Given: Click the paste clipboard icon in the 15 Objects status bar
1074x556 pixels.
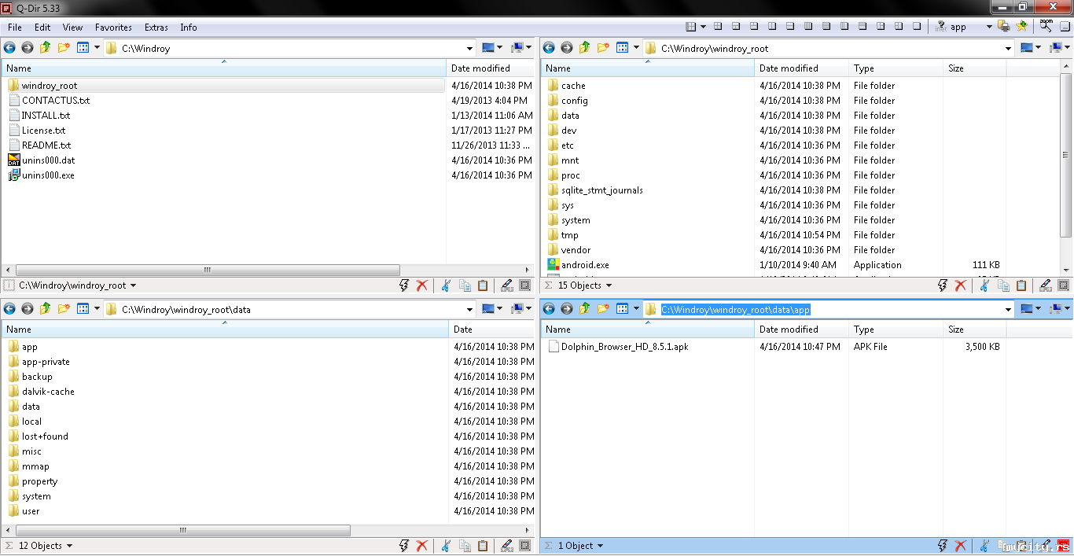Looking at the screenshot, I should click(1021, 285).
